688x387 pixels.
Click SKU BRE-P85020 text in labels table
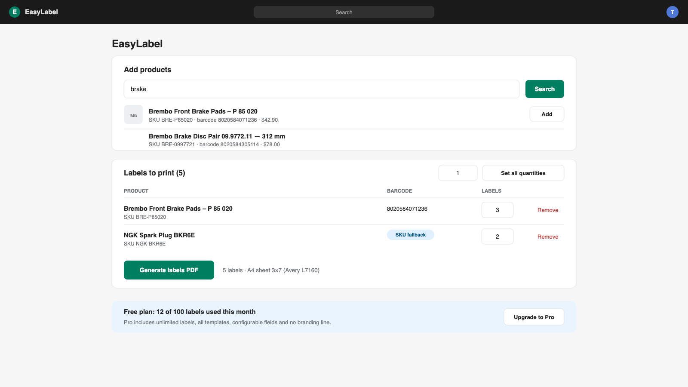point(145,217)
